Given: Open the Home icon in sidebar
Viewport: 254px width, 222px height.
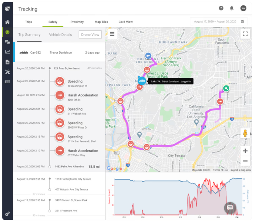Looking at the screenshot, I should pos(7,22).
